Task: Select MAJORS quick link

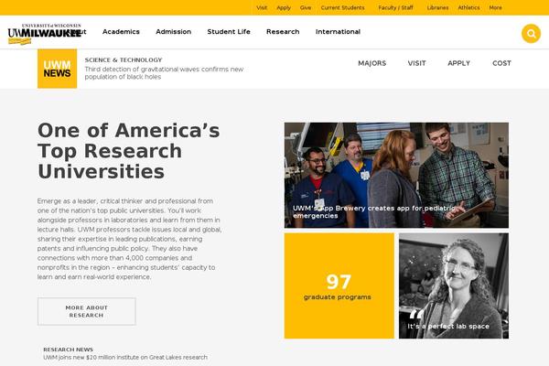Action: [371, 63]
